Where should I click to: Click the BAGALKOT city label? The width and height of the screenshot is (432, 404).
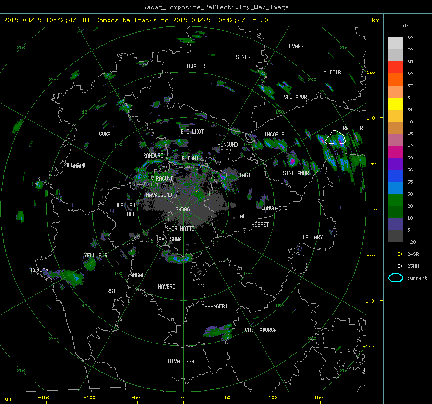click(192, 132)
